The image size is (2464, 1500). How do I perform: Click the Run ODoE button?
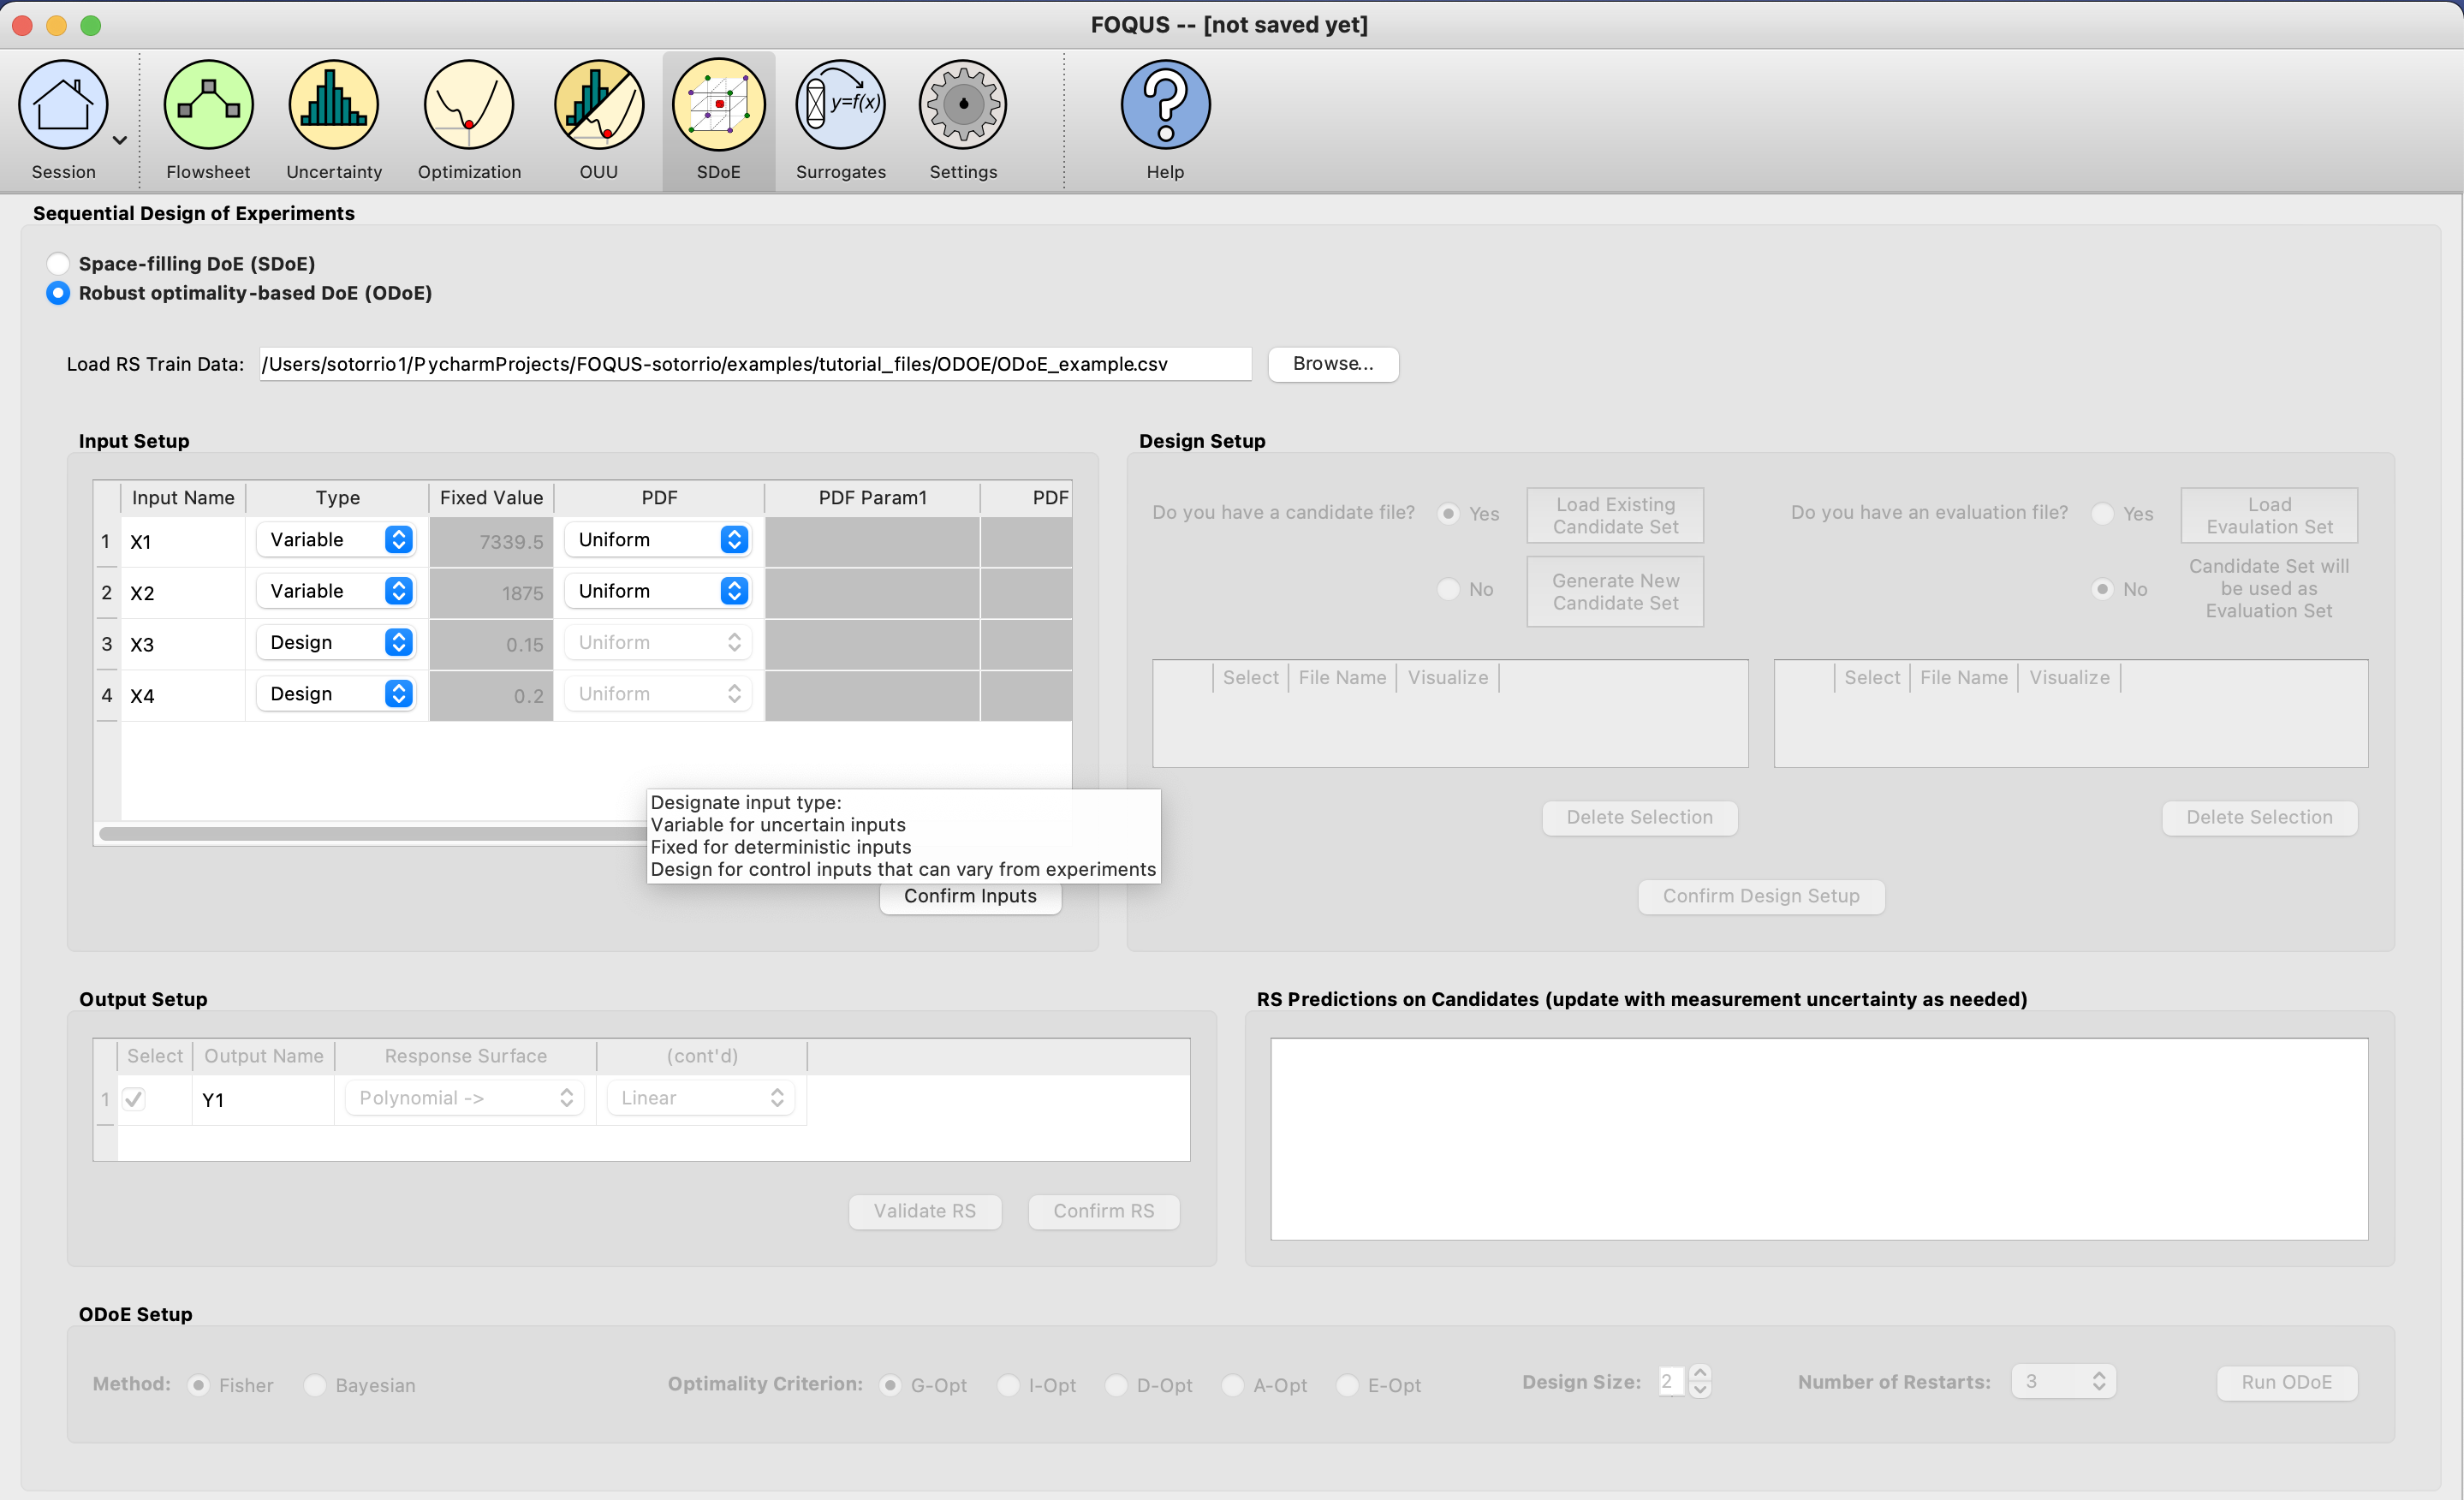[2286, 1383]
